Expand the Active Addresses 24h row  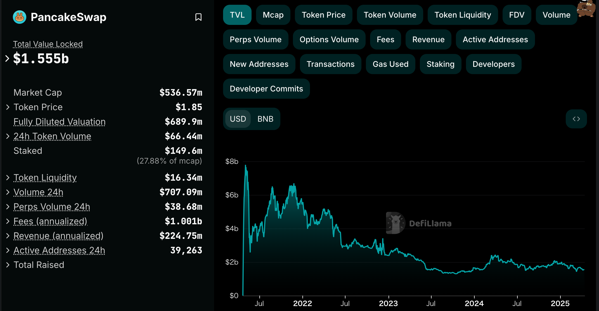coord(8,250)
